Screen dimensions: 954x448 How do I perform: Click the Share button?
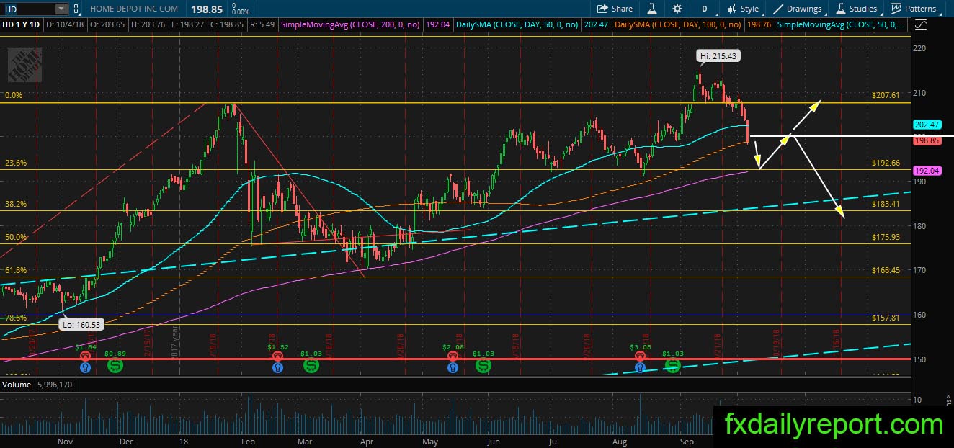(x=615, y=9)
